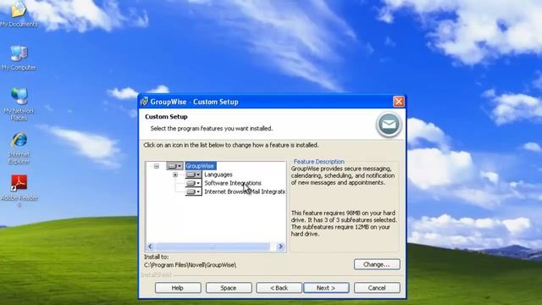Select Internet Browser Mail Integration row

coord(245,191)
